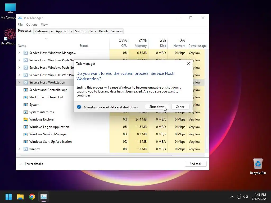Click the System interrupts process icon

point(26,112)
